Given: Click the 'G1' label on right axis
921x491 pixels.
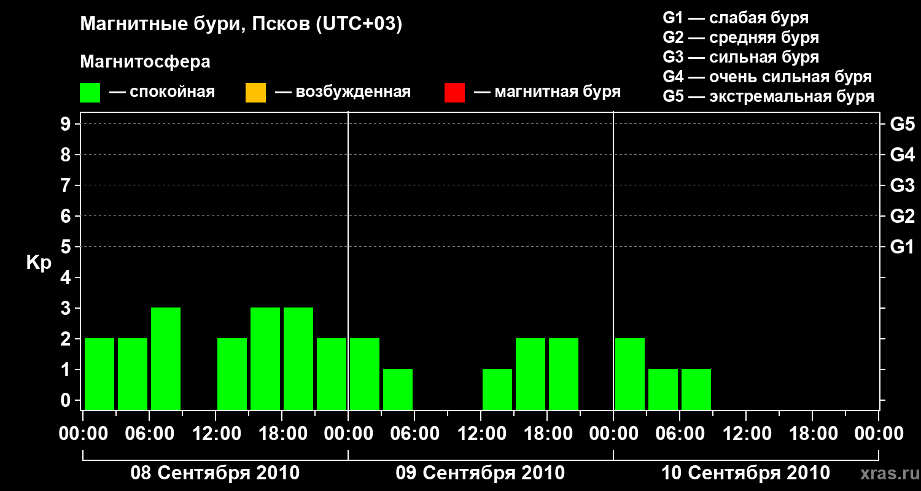Looking at the screenshot, I should (x=902, y=247).
